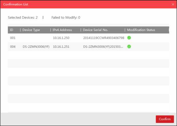This screenshot has height=126, width=177.
Task: Click IP address 10.16.1.250
Action: point(61,38)
